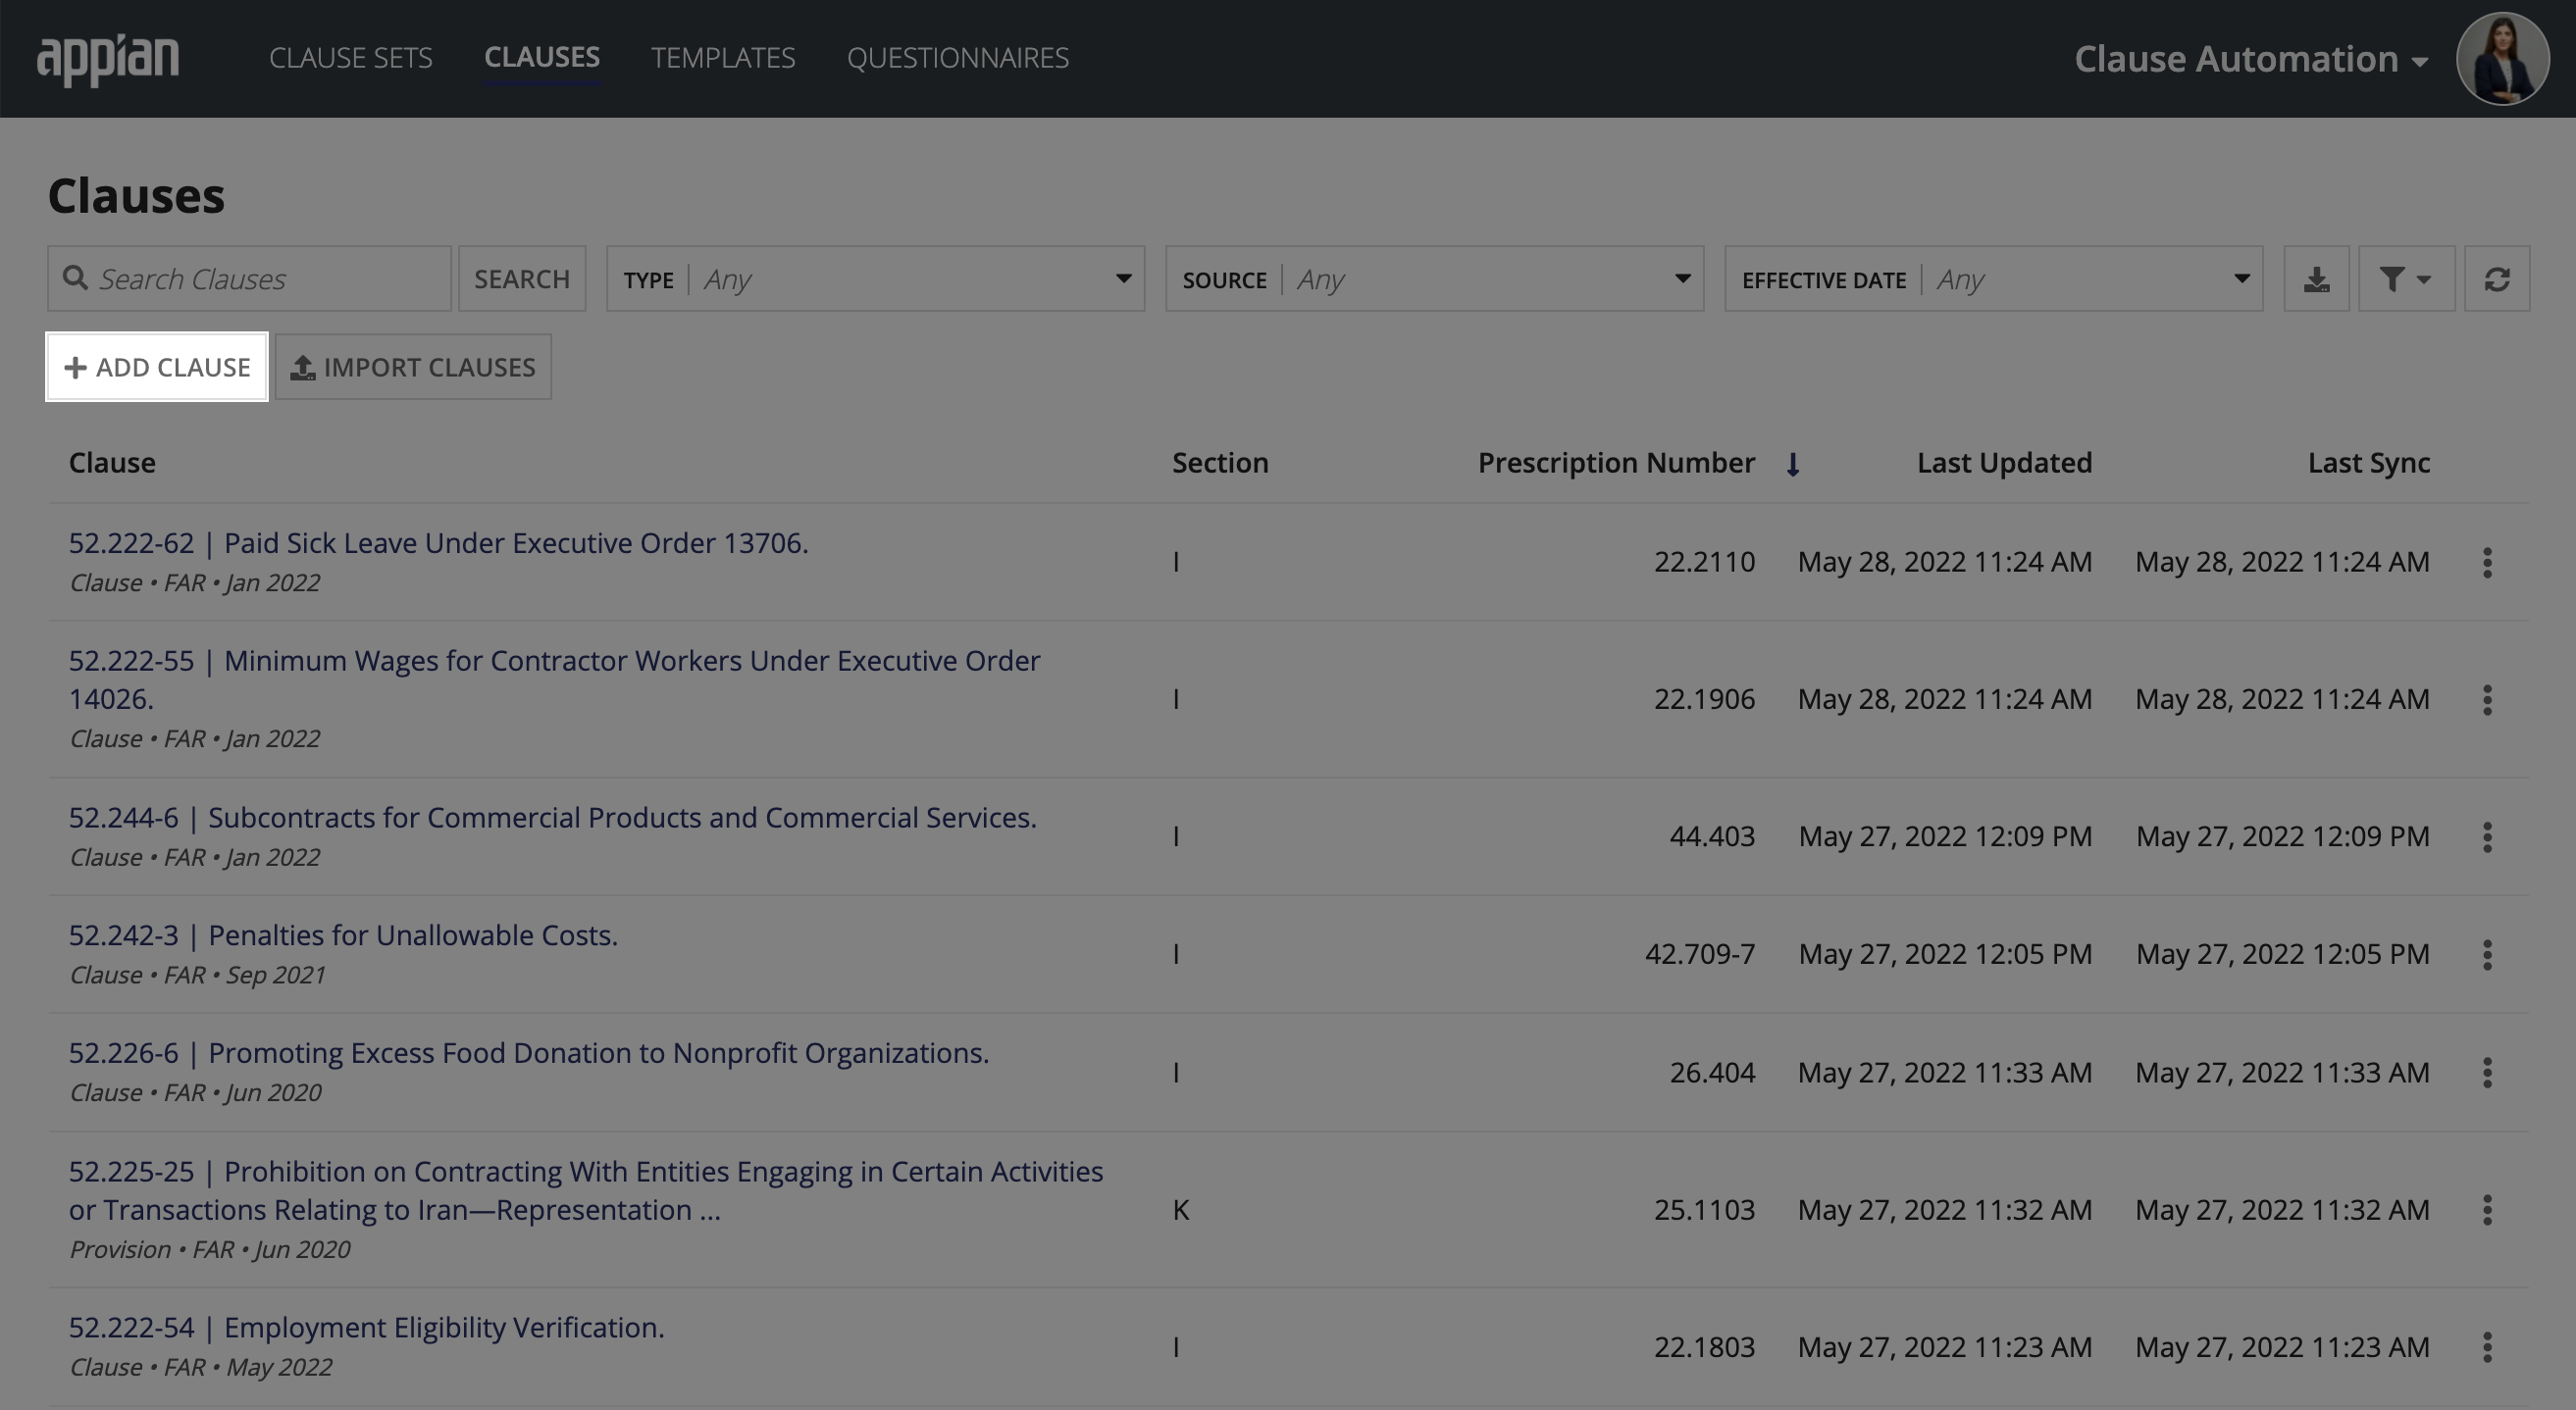Click Last Updated May 27, 2022 12:05 PM
The width and height of the screenshot is (2576, 1410).
point(1945,955)
